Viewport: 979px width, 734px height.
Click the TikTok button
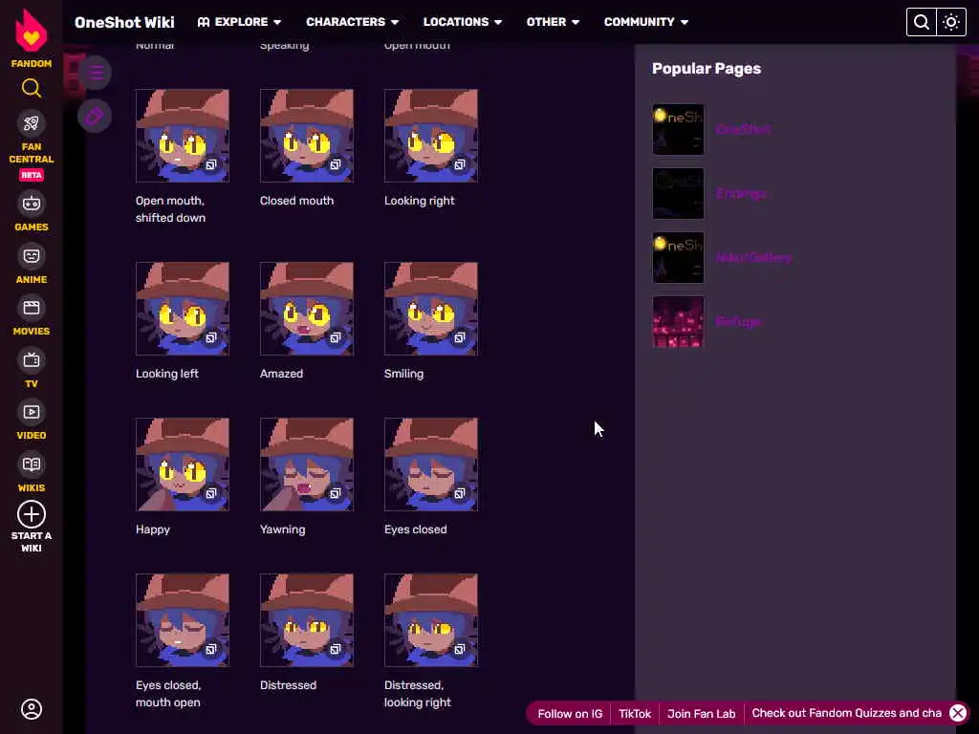tap(635, 713)
